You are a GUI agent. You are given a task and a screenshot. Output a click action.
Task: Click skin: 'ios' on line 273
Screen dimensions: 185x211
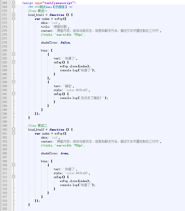(50, 23)
